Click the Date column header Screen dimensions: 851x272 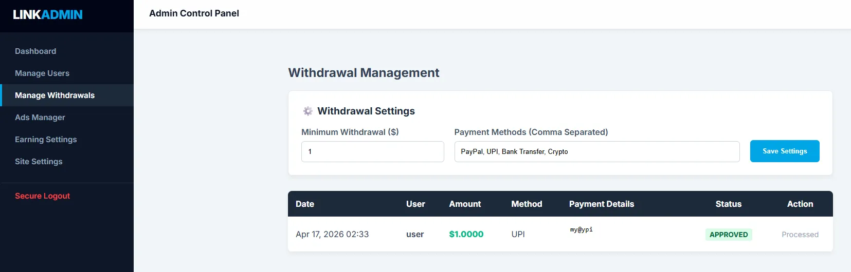pyautogui.click(x=305, y=204)
